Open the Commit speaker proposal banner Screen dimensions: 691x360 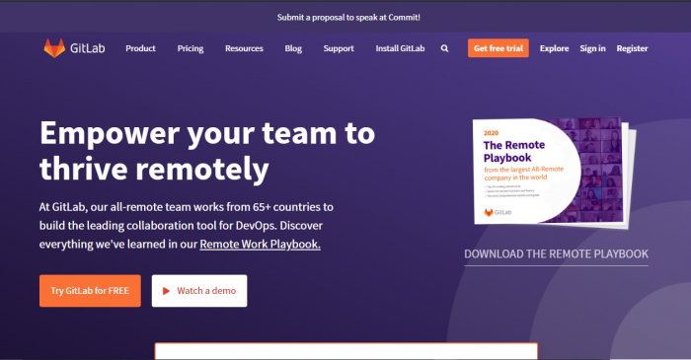(x=348, y=17)
